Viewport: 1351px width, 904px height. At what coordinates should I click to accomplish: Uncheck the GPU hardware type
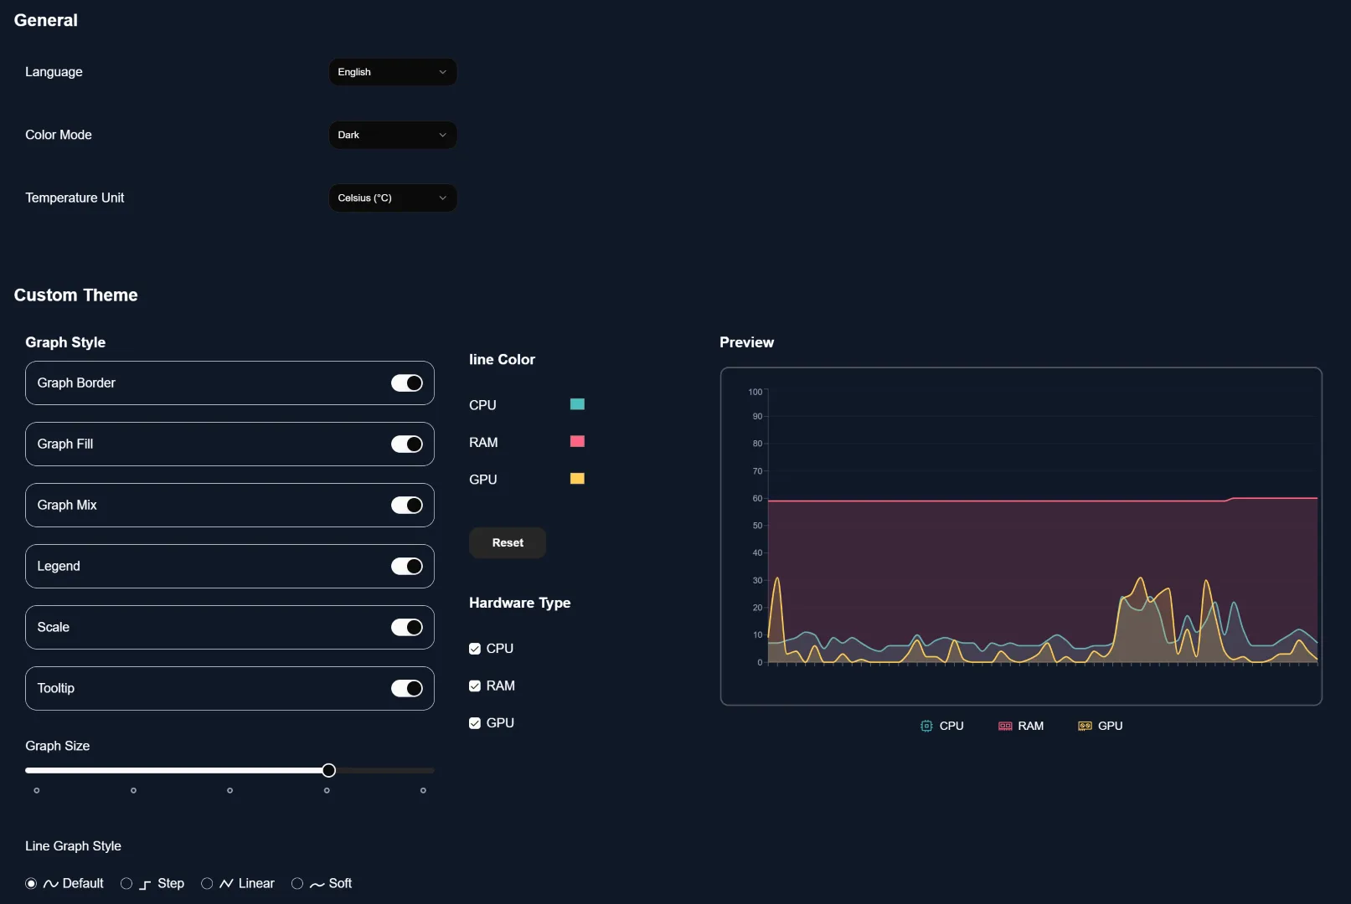[x=474, y=722]
